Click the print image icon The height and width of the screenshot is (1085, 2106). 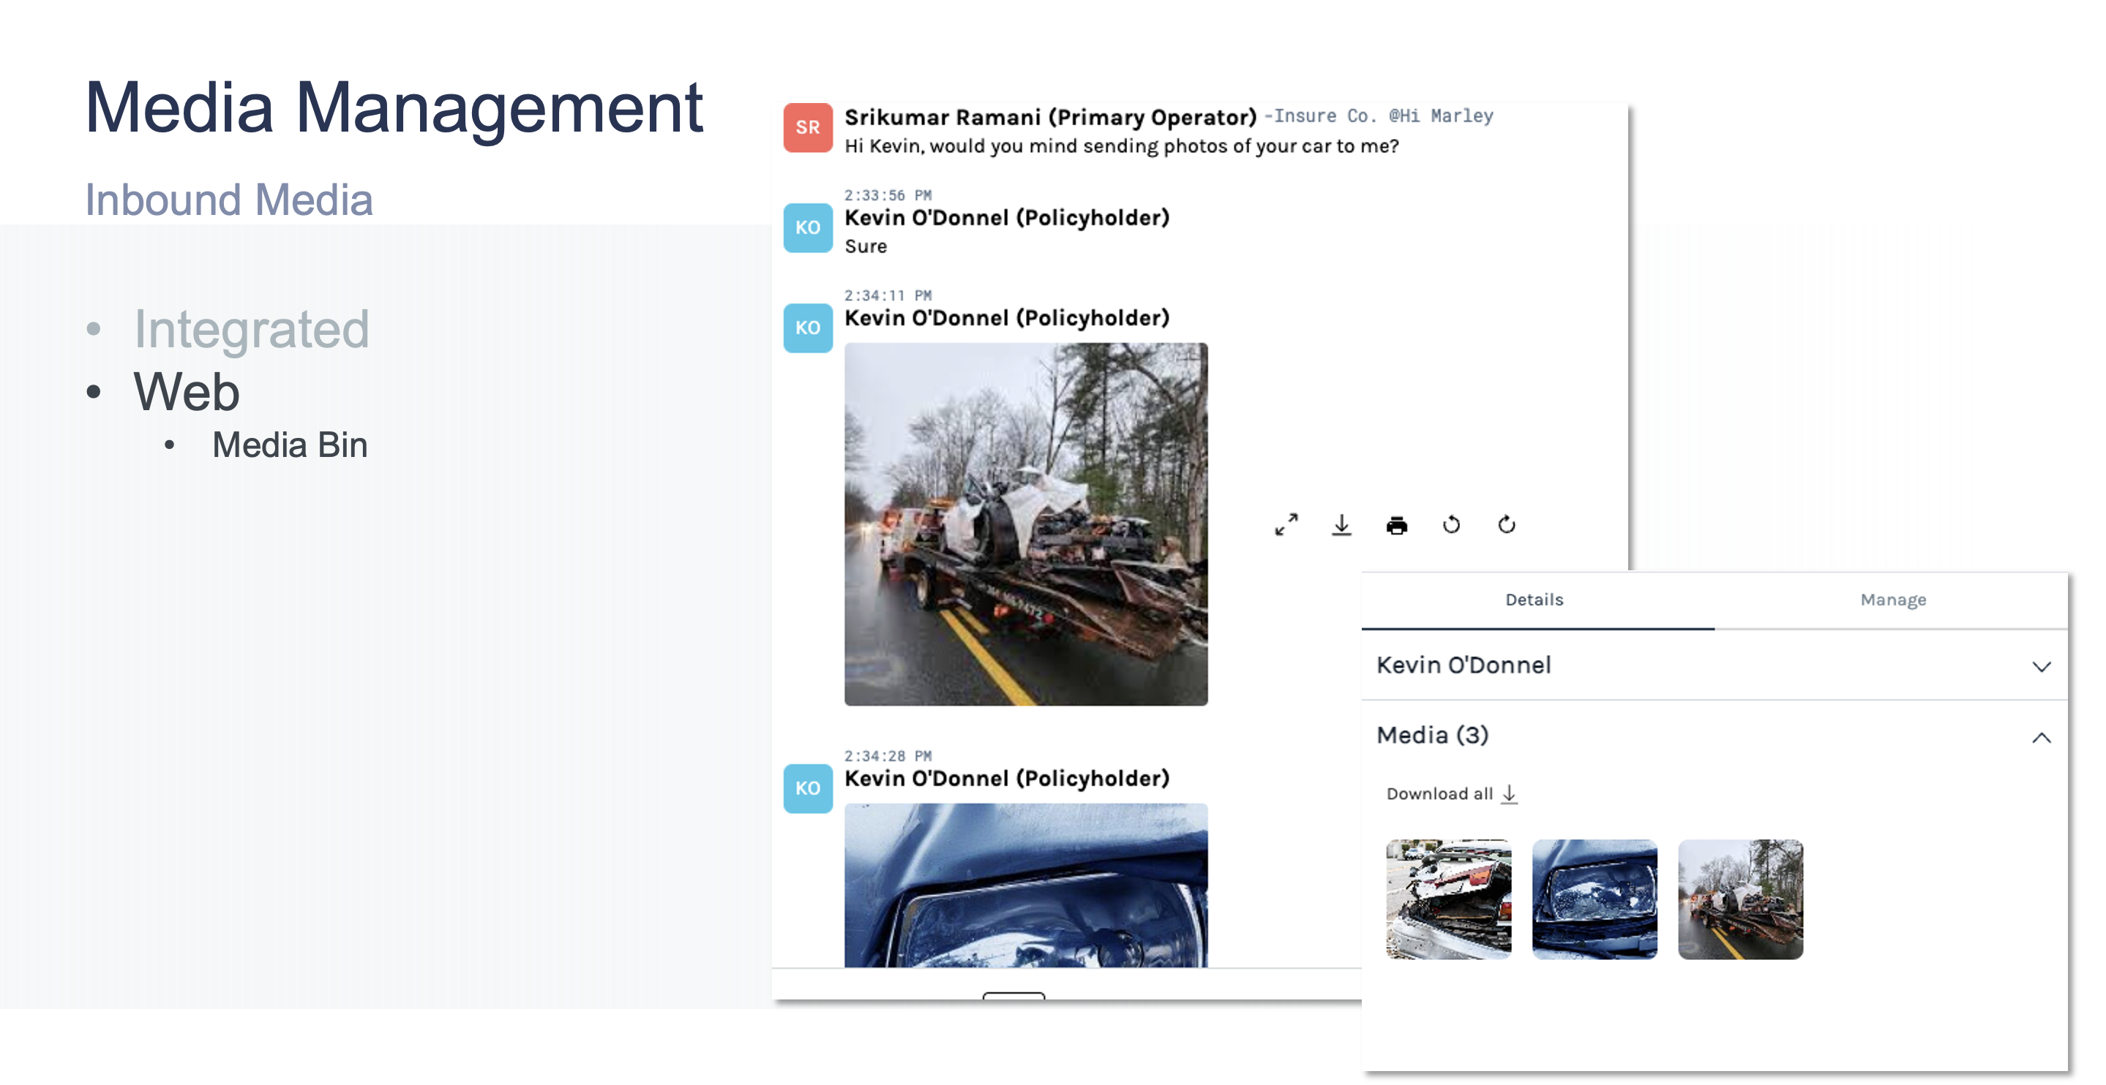coord(1396,524)
